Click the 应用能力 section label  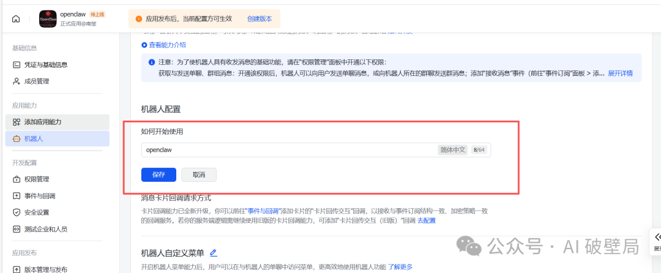pos(24,105)
